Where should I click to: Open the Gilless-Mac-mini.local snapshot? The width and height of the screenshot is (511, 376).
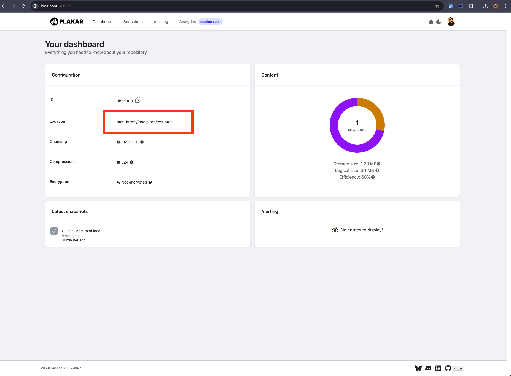tap(81, 231)
